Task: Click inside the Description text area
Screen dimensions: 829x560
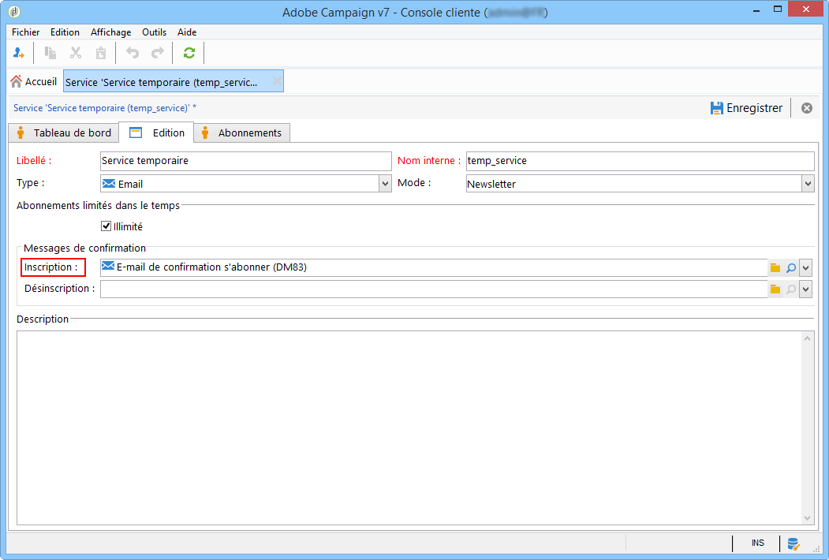Action: pyautogui.click(x=409, y=427)
